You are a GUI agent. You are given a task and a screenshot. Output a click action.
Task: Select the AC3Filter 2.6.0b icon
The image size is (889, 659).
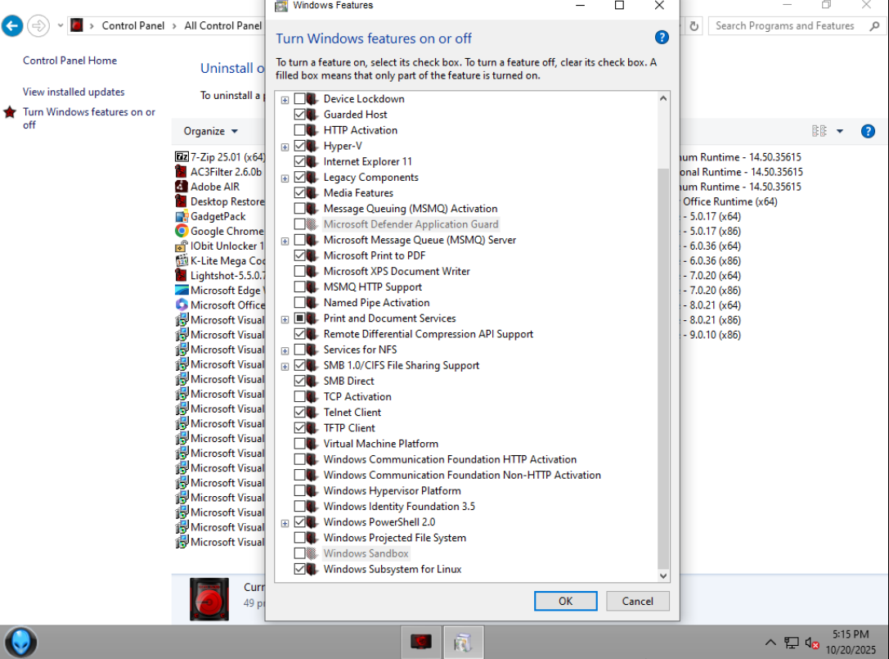[182, 171]
